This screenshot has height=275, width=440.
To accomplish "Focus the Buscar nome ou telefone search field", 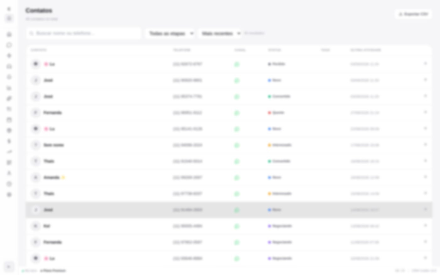I will click(84, 33).
